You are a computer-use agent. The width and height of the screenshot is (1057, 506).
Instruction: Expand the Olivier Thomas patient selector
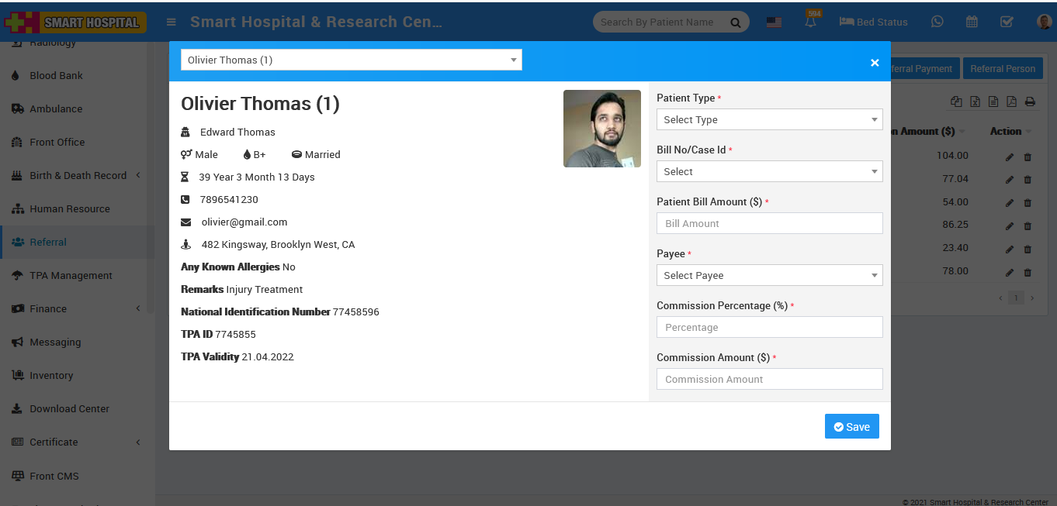coord(351,60)
